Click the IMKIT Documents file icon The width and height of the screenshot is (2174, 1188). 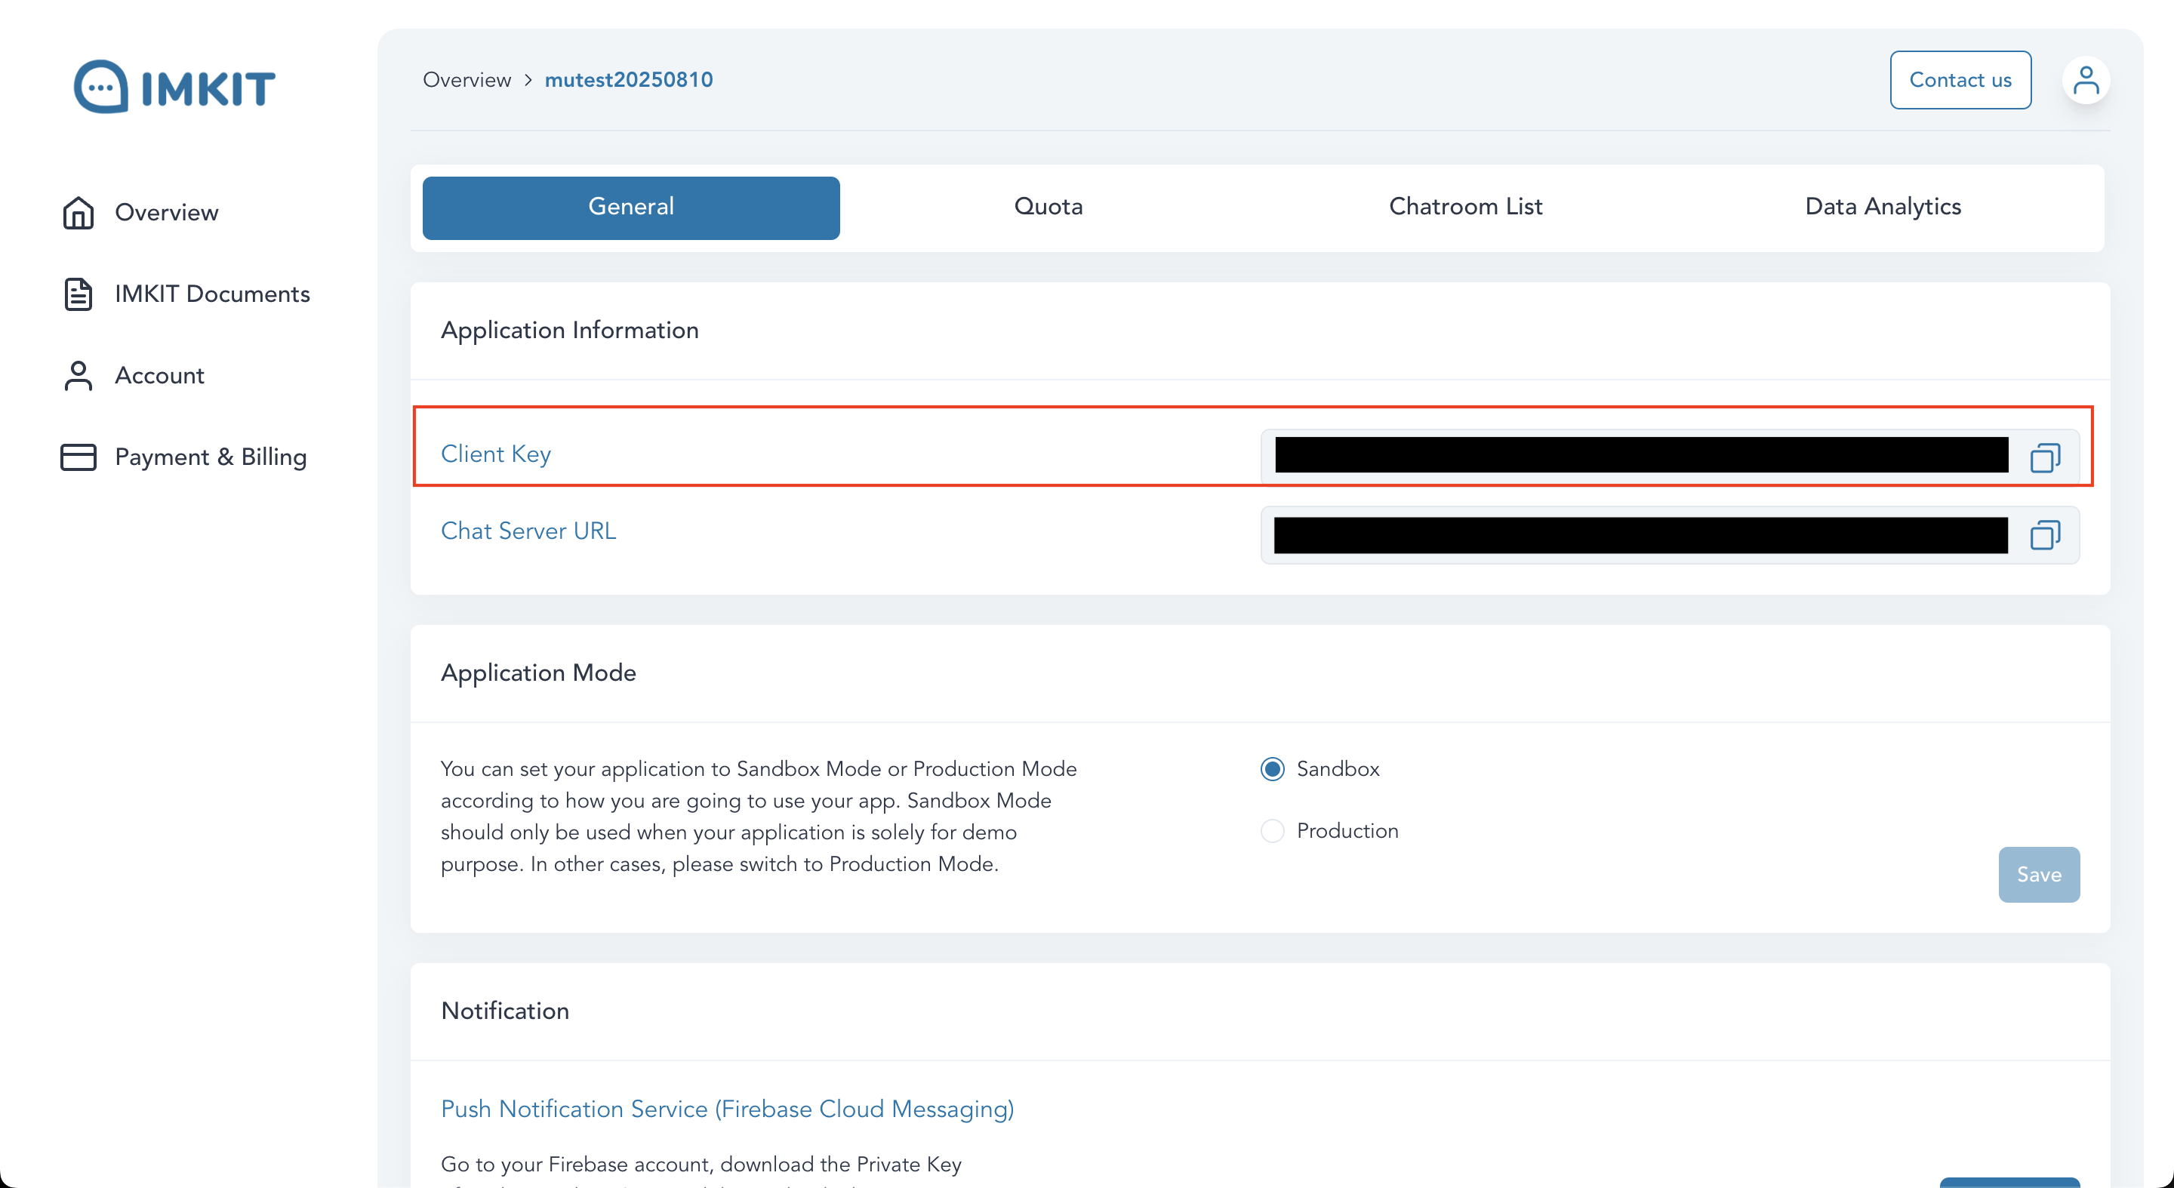tap(79, 294)
